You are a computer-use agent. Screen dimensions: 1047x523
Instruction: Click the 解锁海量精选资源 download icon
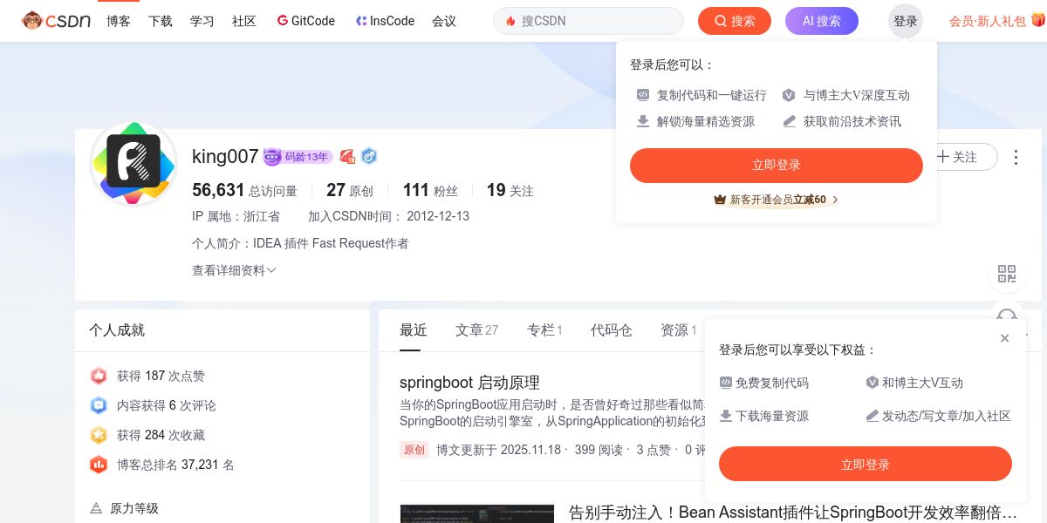pyautogui.click(x=643, y=121)
